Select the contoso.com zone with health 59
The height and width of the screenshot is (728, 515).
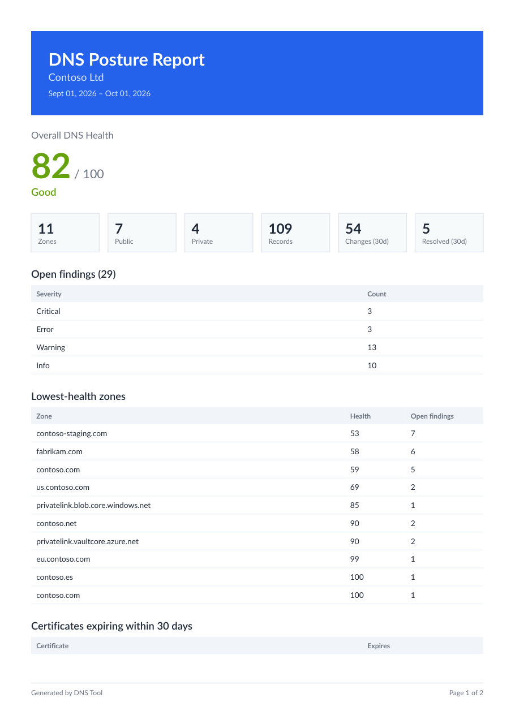[58, 469]
